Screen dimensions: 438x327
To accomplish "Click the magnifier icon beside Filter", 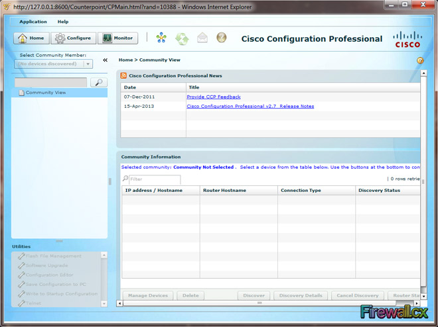I will click(x=125, y=178).
